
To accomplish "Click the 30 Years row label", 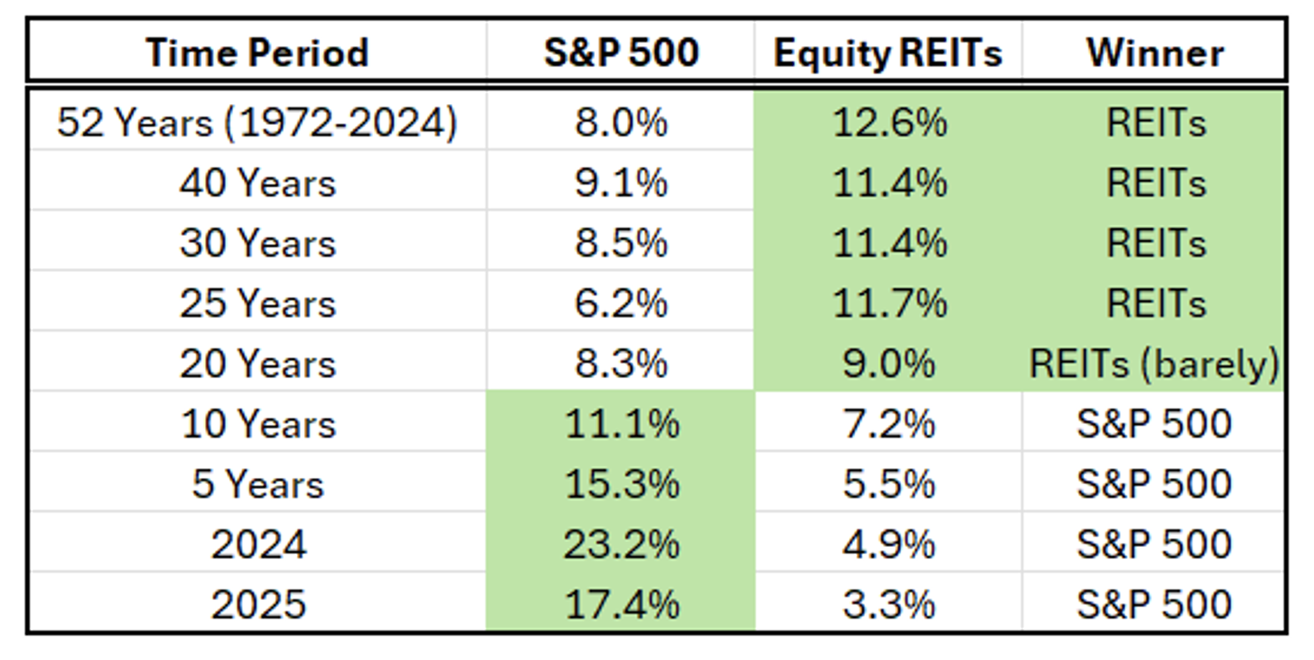I will coord(257,243).
